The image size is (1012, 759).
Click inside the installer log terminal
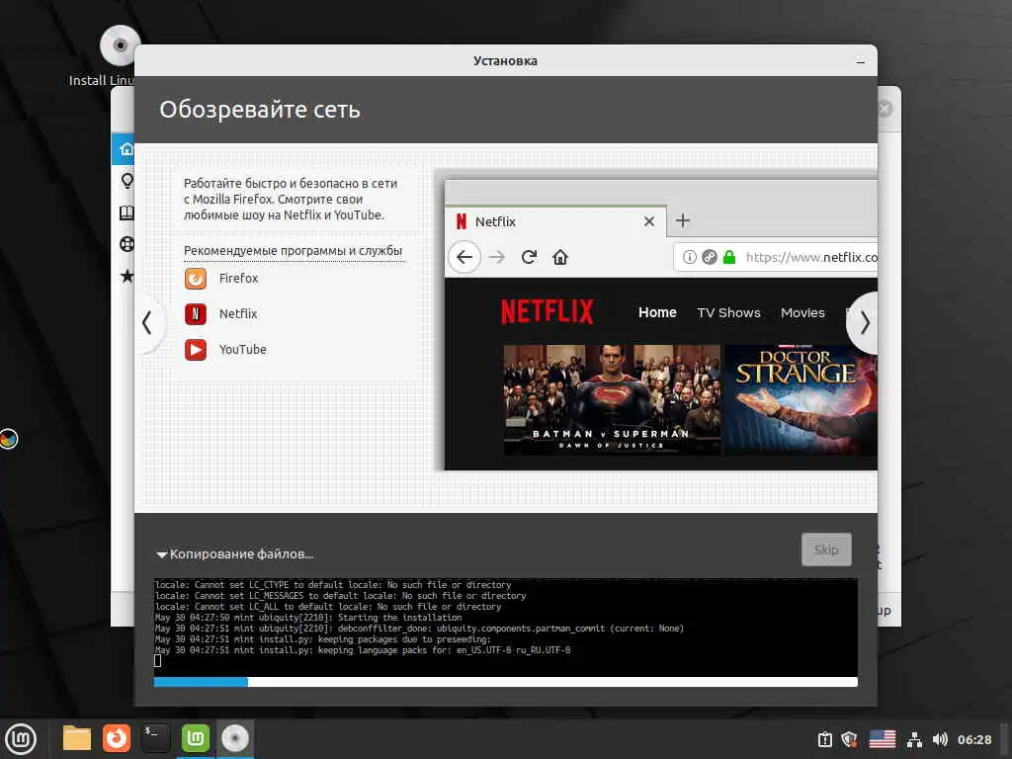point(505,628)
